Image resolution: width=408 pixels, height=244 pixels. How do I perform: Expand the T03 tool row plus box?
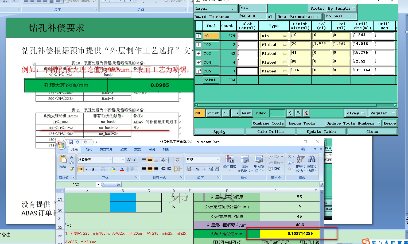coord(199,53)
